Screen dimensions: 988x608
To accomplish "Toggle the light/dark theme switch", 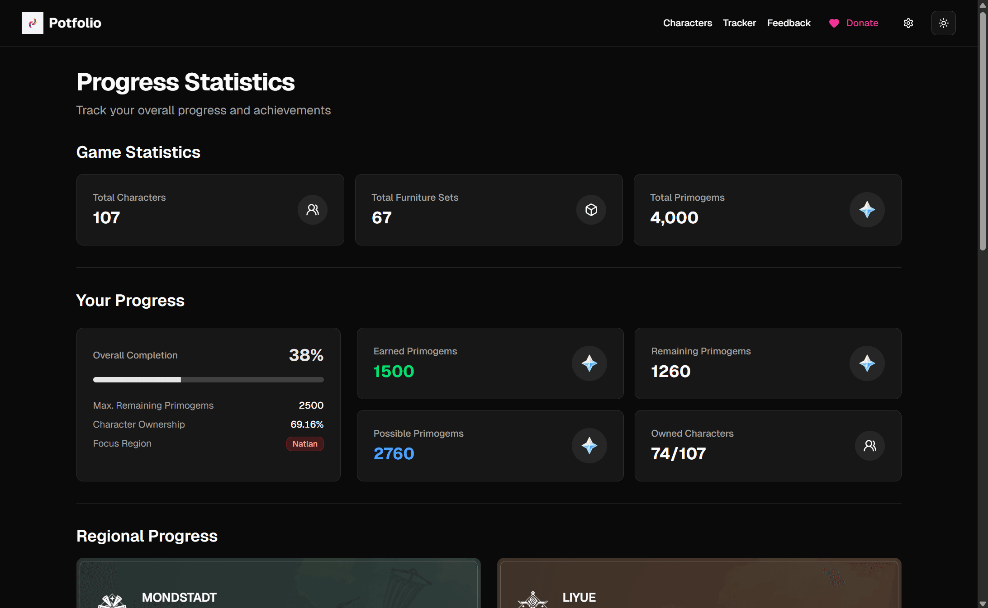I will (x=944, y=23).
